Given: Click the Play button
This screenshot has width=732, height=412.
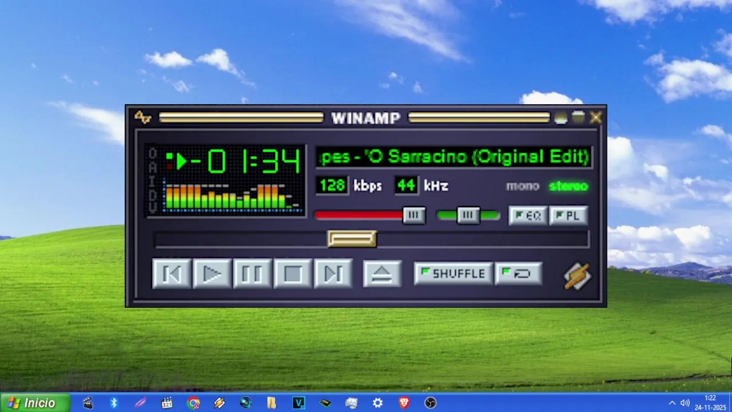Looking at the screenshot, I should pyautogui.click(x=212, y=274).
